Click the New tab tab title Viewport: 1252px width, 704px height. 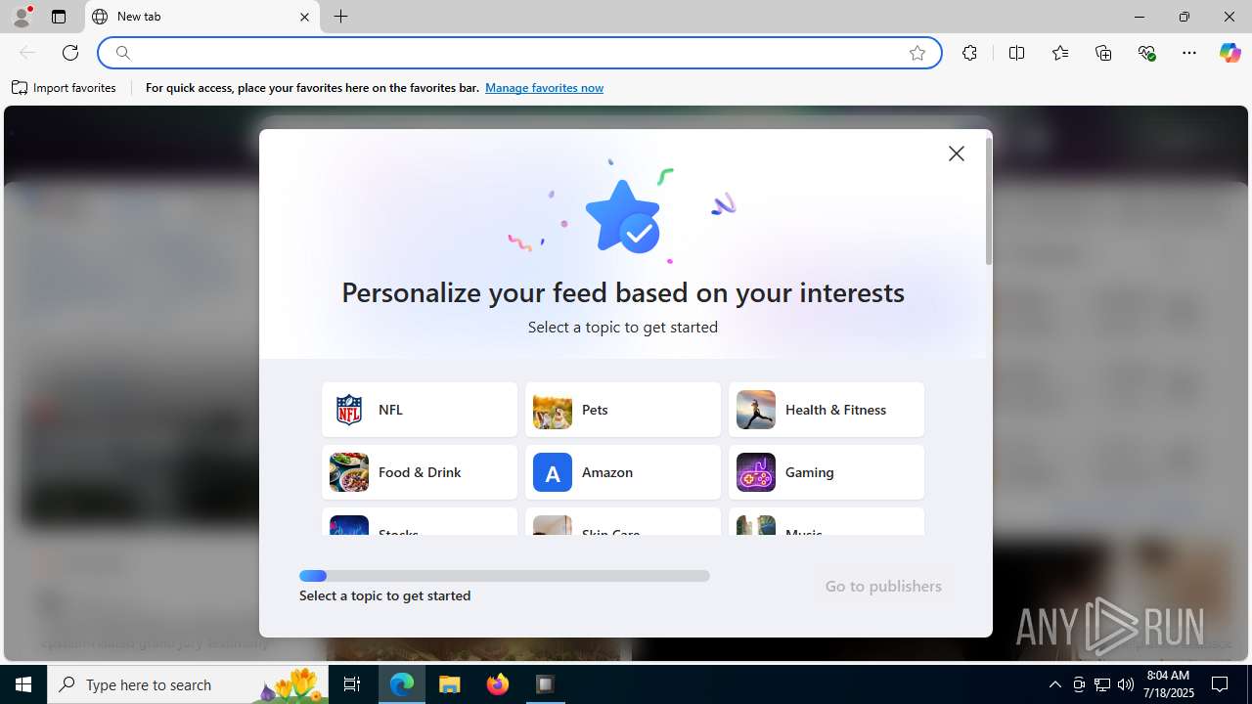pyautogui.click(x=139, y=17)
